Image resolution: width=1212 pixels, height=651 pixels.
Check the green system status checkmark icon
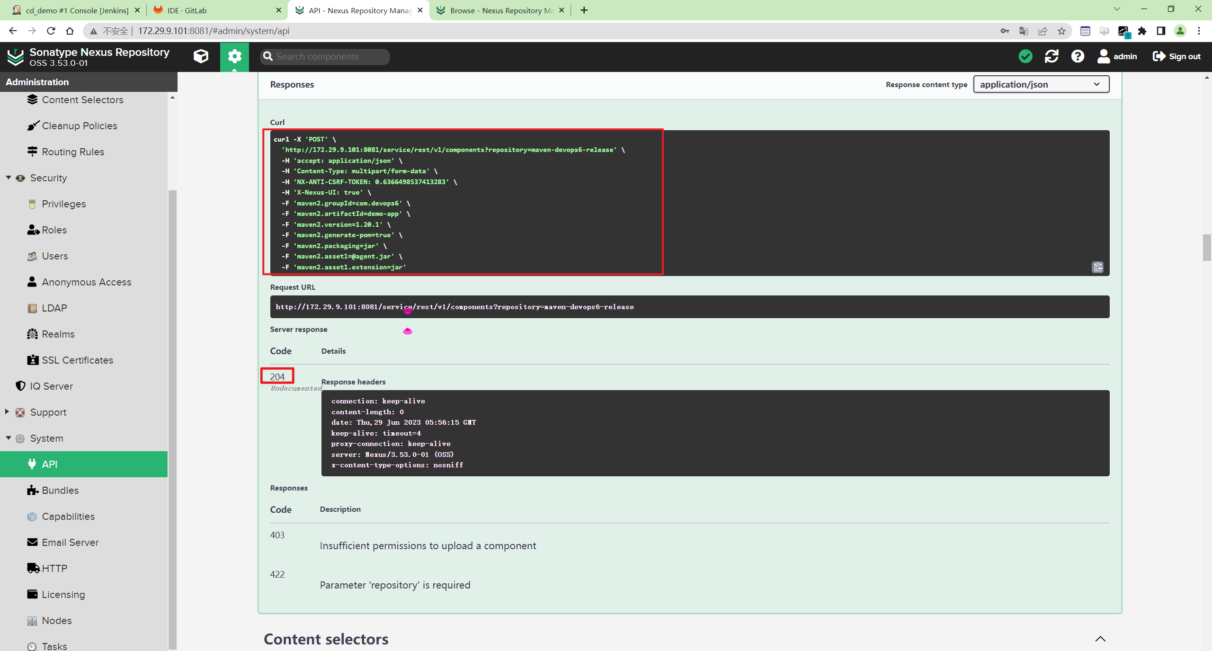pyautogui.click(x=1025, y=56)
